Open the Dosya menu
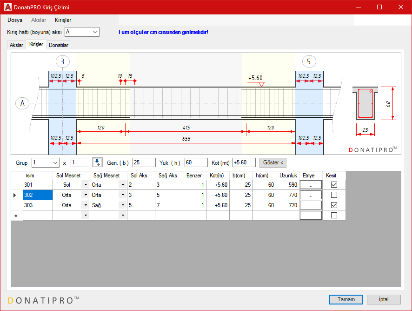The width and height of the screenshot is (412, 311). pos(15,20)
